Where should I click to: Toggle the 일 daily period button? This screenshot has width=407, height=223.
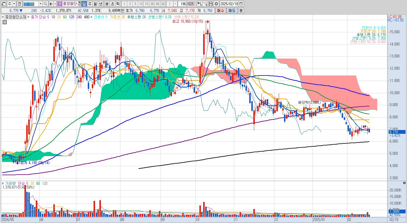click(x=84, y=4)
